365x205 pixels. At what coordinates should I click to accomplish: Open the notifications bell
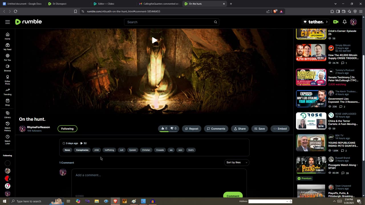tap(344, 22)
